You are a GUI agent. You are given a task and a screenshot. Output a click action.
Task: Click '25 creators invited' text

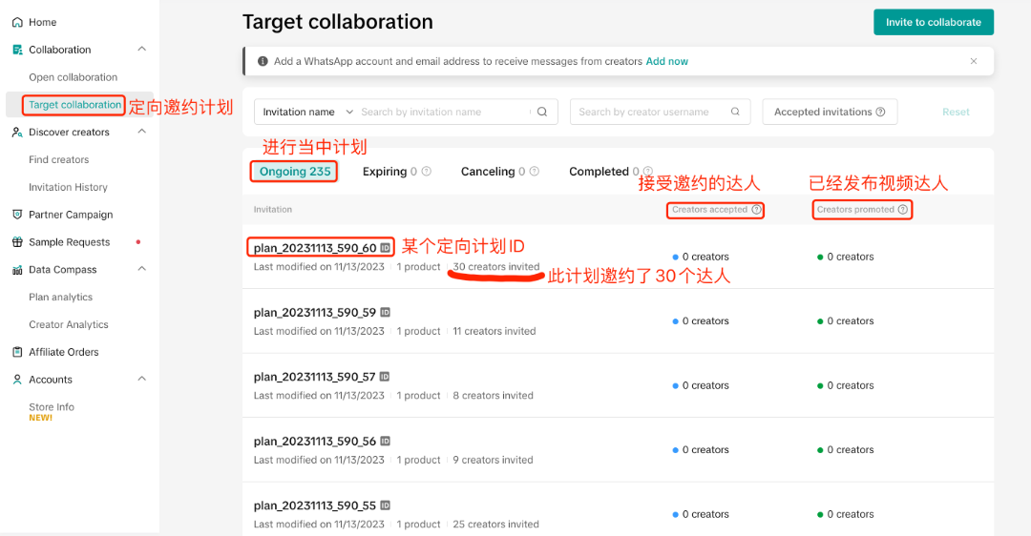(495, 525)
